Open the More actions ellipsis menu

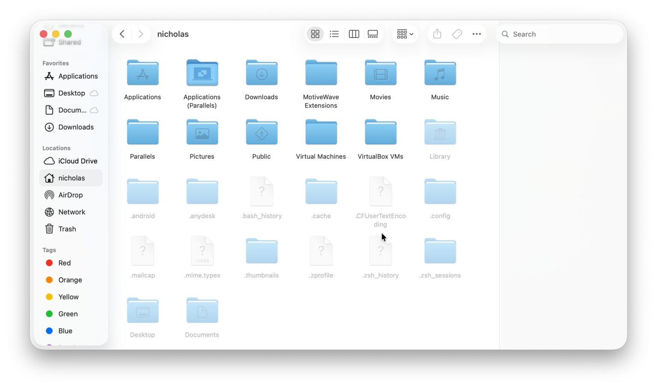click(476, 34)
